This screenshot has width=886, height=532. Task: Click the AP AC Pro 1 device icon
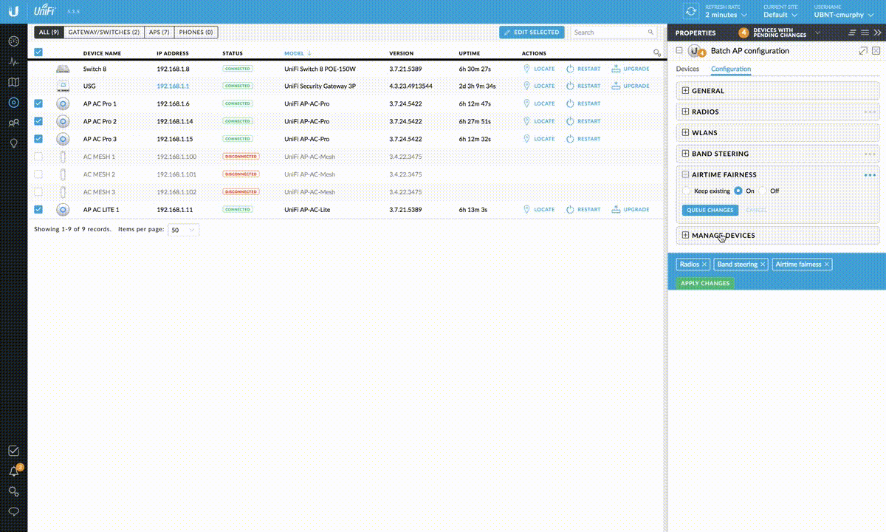pos(63,103)
